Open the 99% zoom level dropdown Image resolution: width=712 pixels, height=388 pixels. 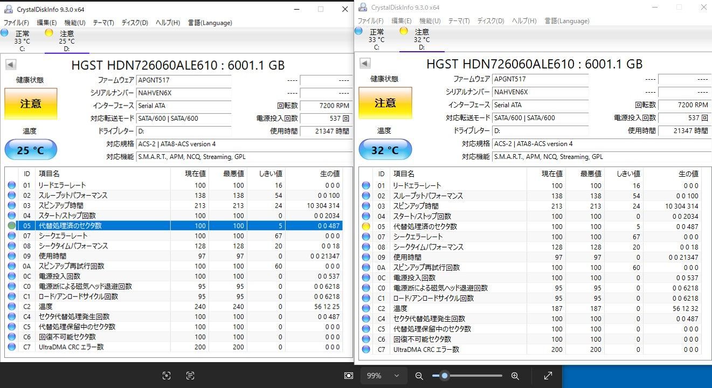(384, 376)
